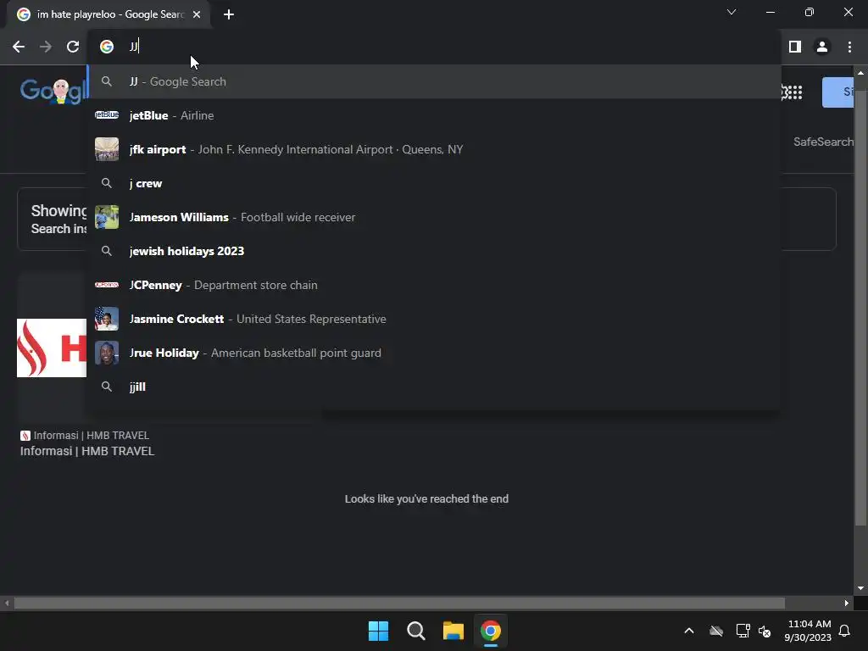The height and width of the screenshot is (651, 868).
Task: Pick the Jasmine Crockett suggestion
Action: (x=434, y=319)
